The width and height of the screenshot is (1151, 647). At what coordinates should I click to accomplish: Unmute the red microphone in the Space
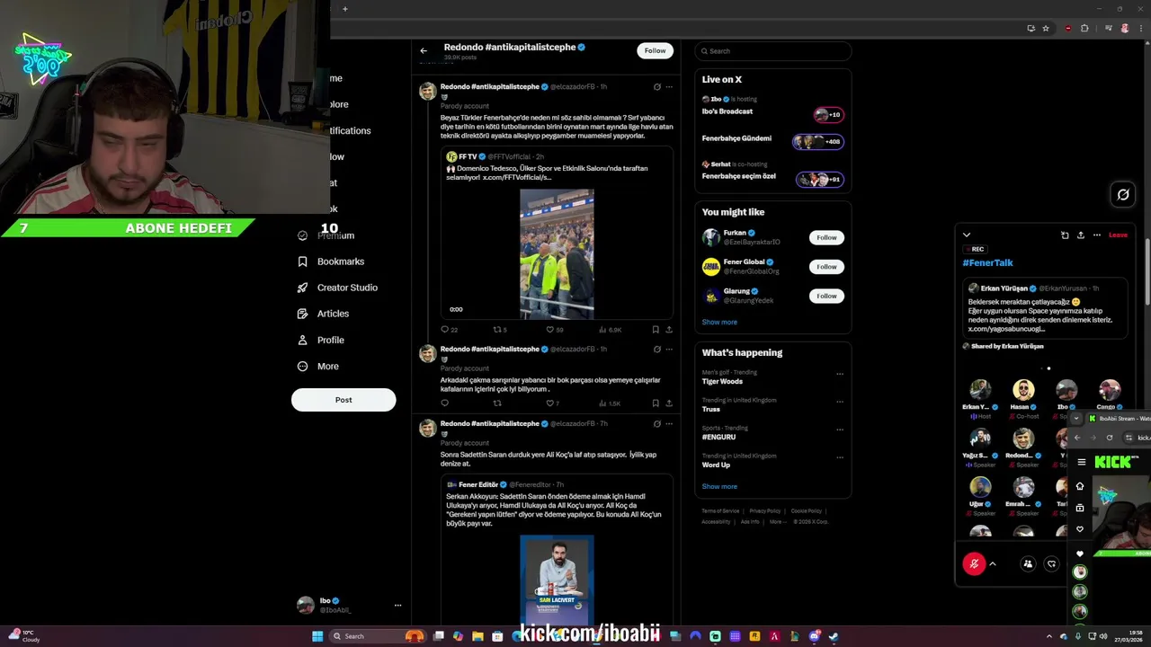click(974, 563)
